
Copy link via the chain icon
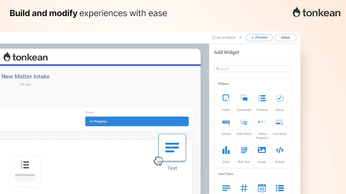coord(241,38)
